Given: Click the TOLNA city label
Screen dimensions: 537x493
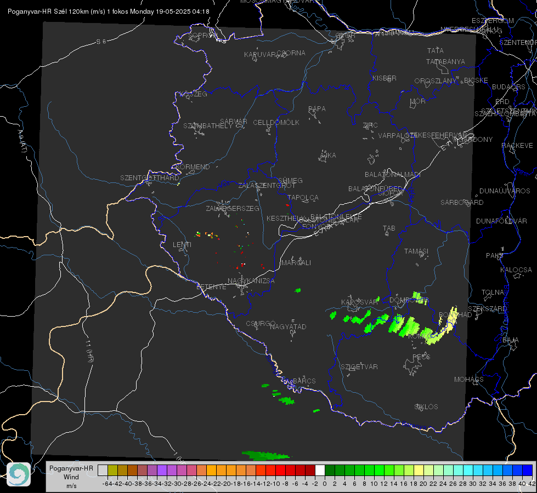Looking at the screenshot, I should coord(493,293).
